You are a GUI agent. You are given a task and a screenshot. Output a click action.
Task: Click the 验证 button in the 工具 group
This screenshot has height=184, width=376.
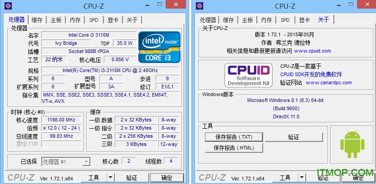(x=294, y=137)
